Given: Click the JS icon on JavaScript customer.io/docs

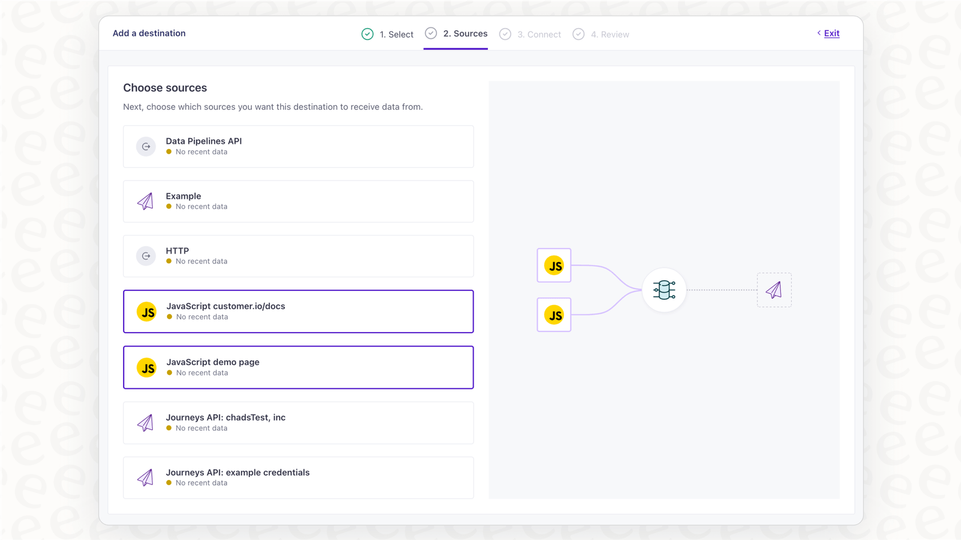Looking at the screenshot, I should (x=147, y=311).
